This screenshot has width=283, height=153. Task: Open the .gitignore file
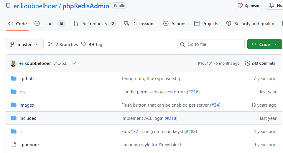pos(29,145)
